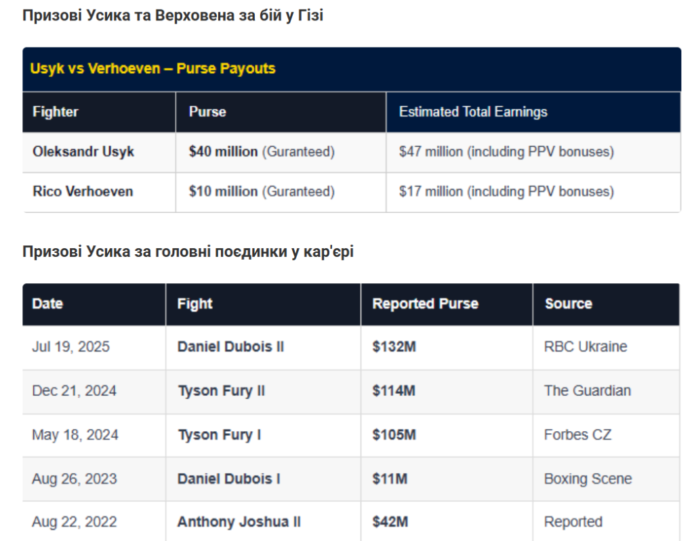Select the Purse column header
This screenshot has width=694, height=541.
[x=281, y=112]
